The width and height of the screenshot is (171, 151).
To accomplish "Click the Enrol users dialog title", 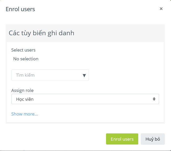I will 20,9.
